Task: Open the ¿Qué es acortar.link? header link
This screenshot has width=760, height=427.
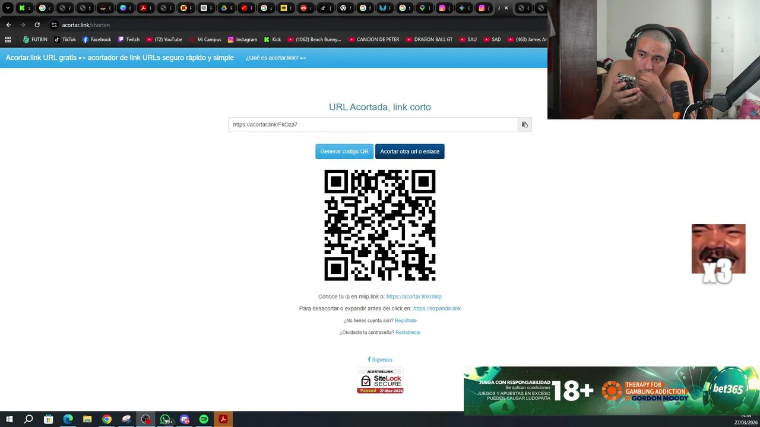Action: point(275,58)
